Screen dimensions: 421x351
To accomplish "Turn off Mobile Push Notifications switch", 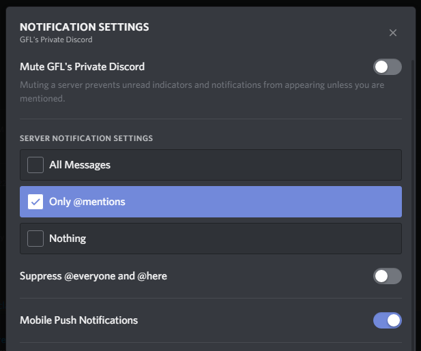I will point(387,320).
